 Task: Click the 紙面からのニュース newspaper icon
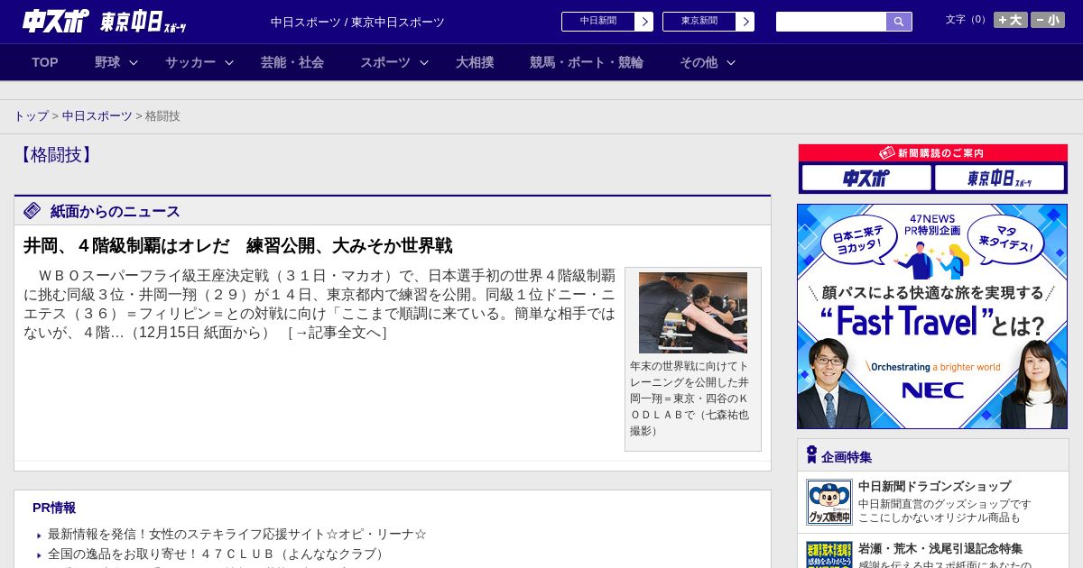(32, 211)
